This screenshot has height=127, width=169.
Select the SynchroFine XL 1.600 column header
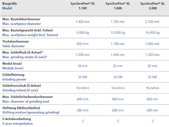pos(118,6)
